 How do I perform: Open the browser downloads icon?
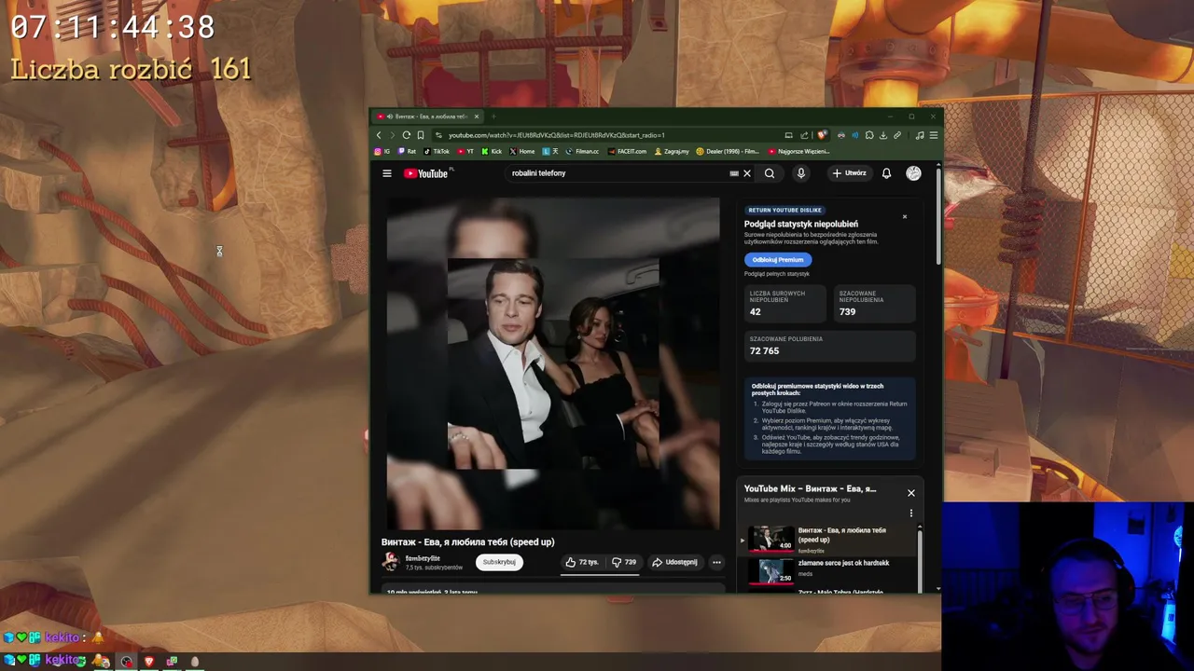[x=883, y=135]
